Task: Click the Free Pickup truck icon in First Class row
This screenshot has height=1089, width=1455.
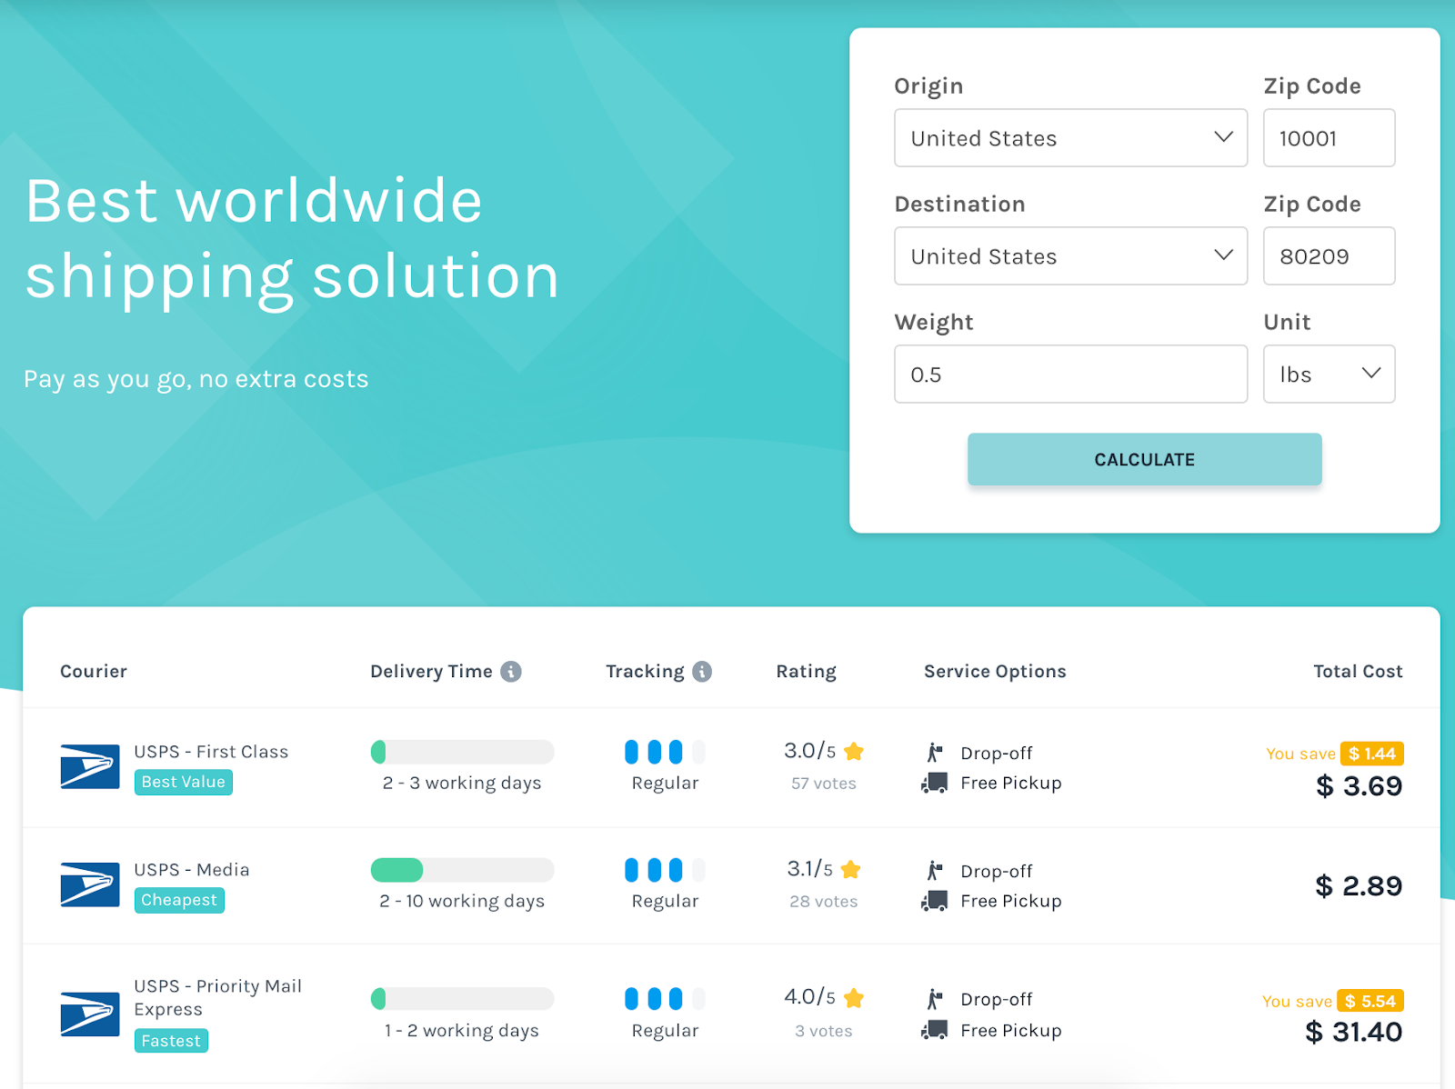Action: point(935,783)
